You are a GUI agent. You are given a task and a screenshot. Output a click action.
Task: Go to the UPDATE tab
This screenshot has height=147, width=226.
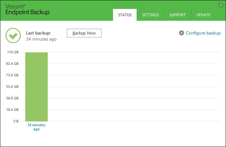(x=203, y=15)
